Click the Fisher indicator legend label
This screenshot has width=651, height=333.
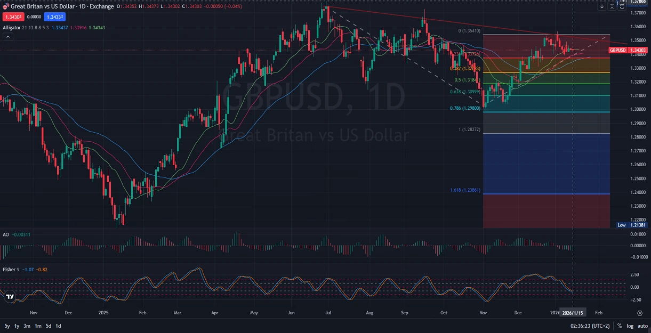point(9,270)
